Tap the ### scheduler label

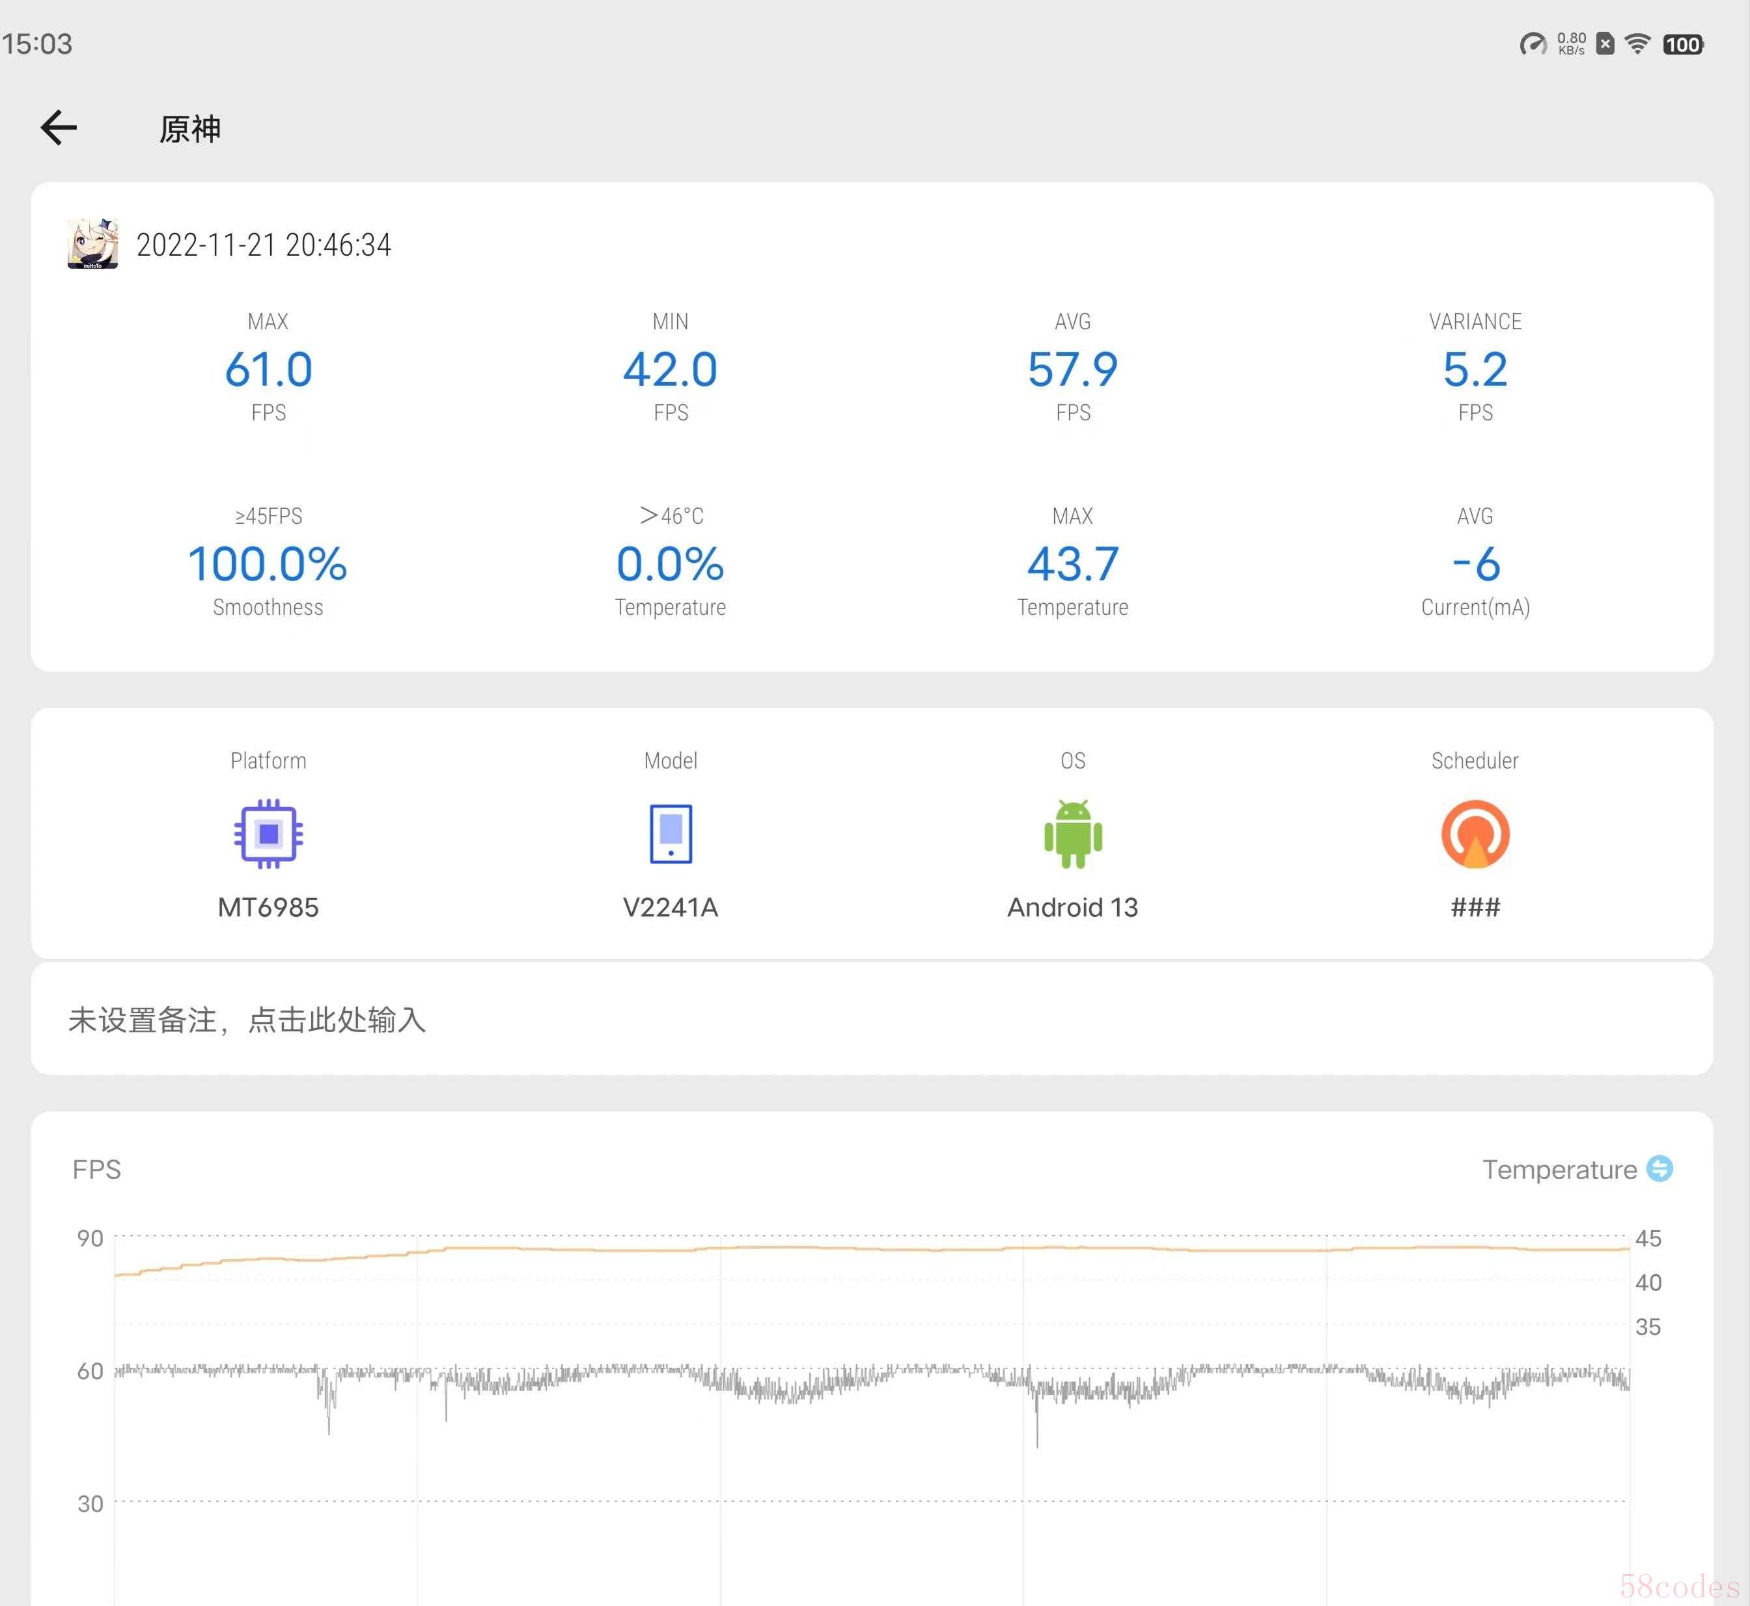tap(1475, 907)
